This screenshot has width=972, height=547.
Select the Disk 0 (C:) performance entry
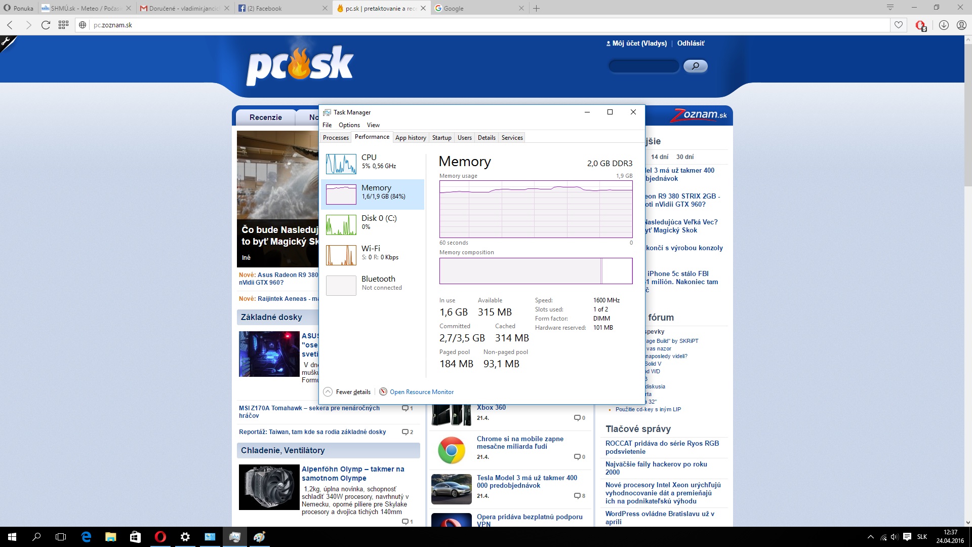tap(373, 224)
